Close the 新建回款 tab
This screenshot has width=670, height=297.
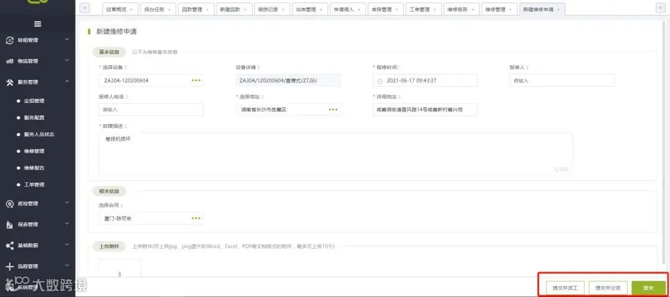pyautogui.click(x=245, y=9)
